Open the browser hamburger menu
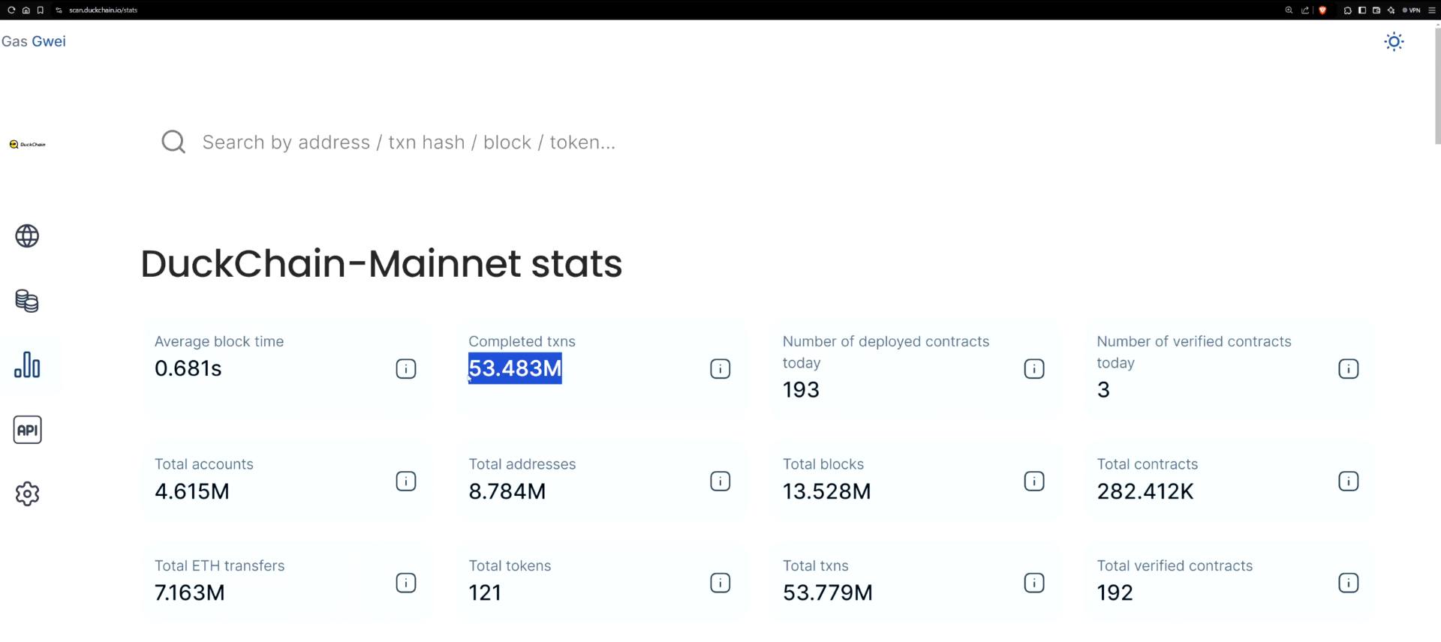This screenshot has height=642, width=1441. click(x=1432, y=10)
